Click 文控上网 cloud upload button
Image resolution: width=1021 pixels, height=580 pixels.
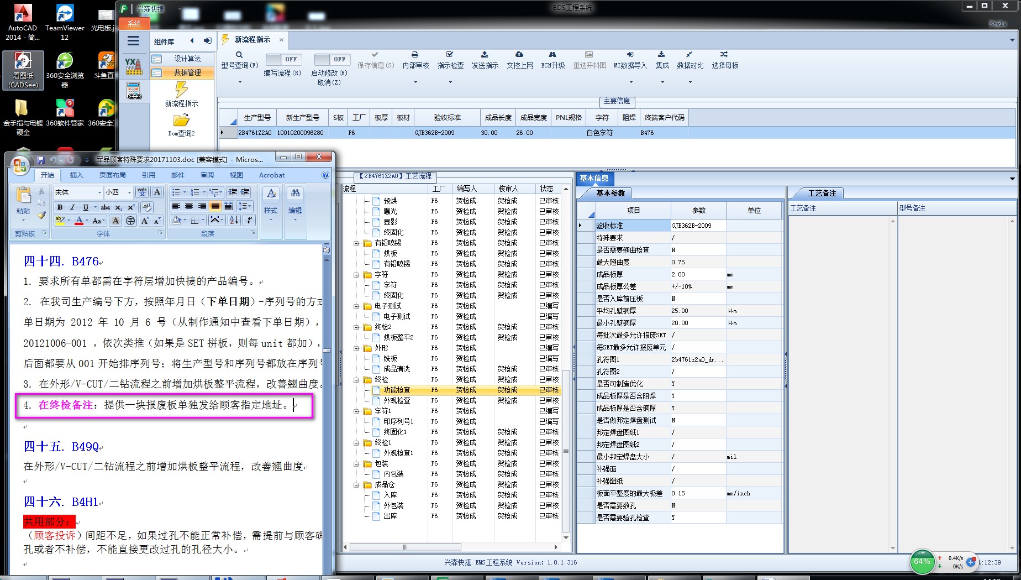pos(520,60)
